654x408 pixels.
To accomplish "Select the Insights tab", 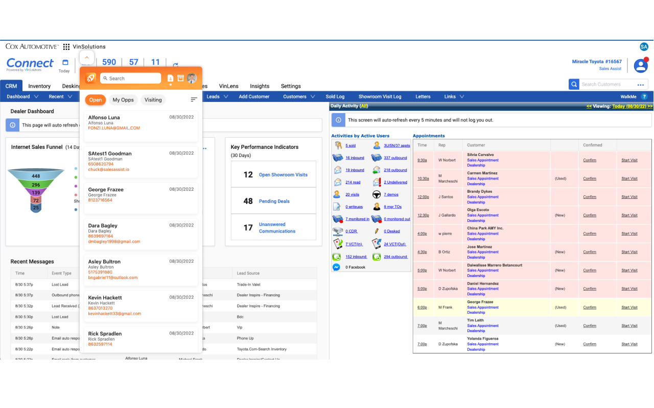I will [259, 86].
